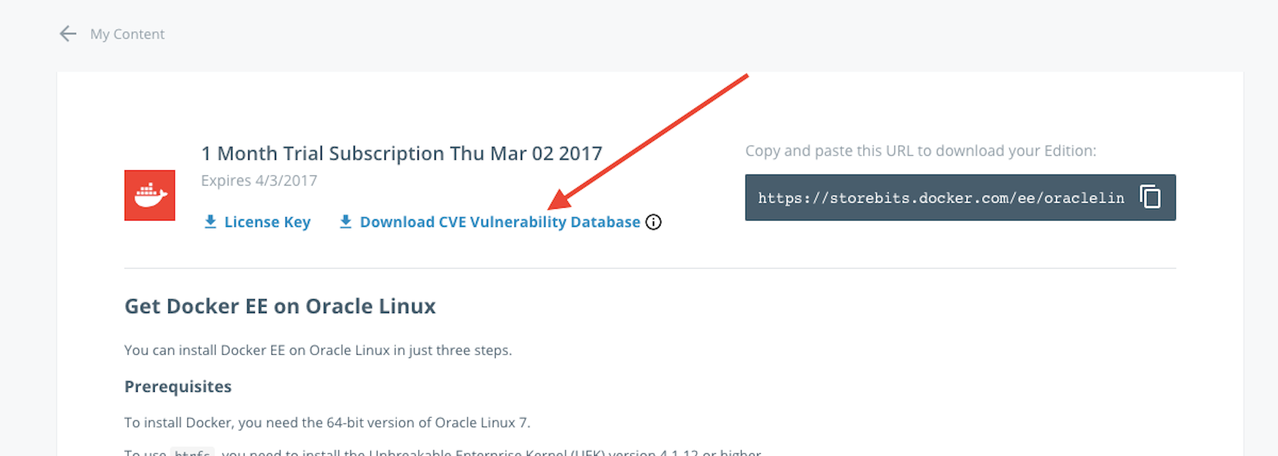Click the download icon beside License Key

pos(210,222)
